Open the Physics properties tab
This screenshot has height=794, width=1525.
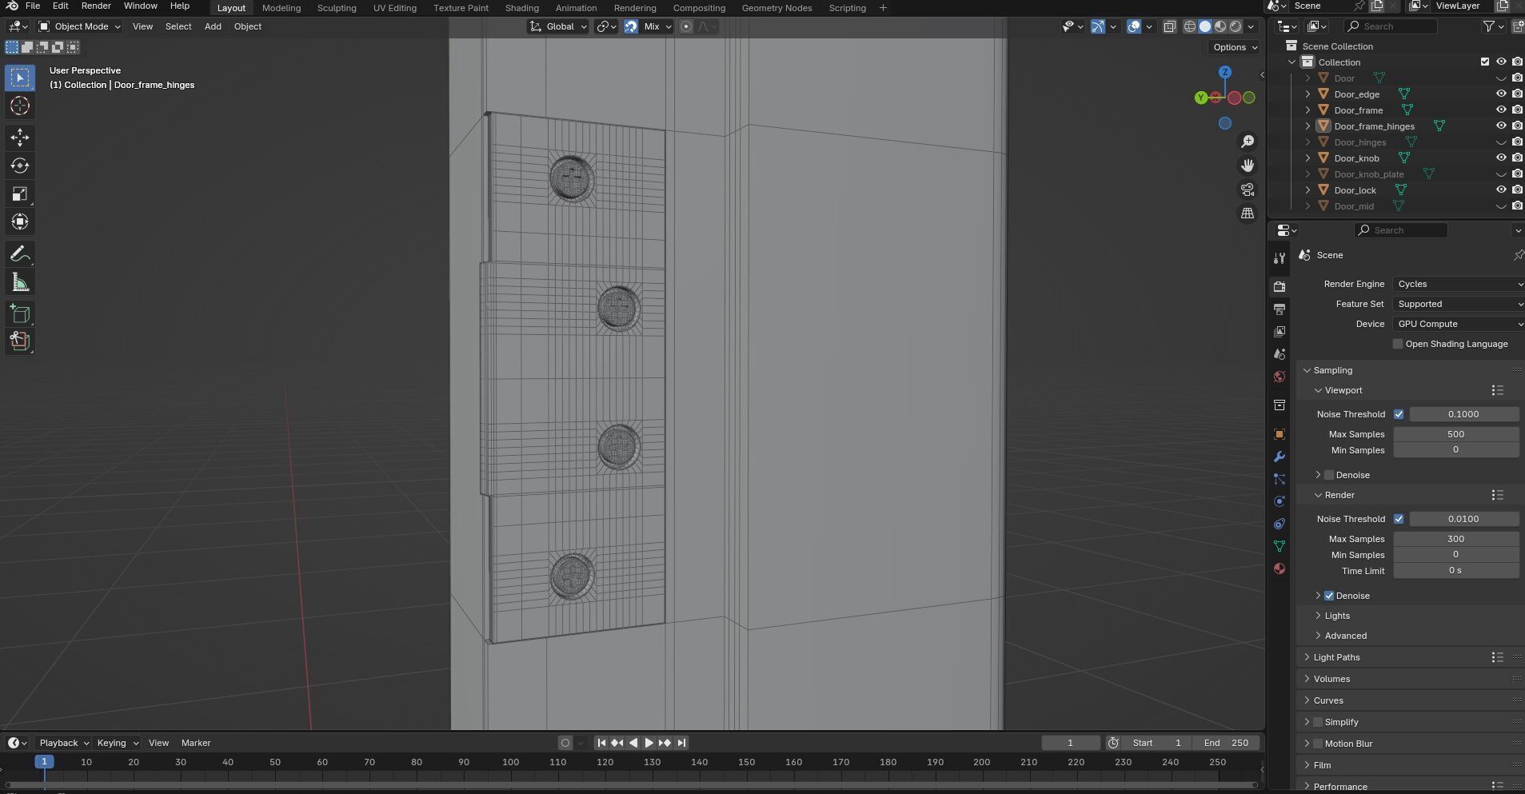(1279, 501)
